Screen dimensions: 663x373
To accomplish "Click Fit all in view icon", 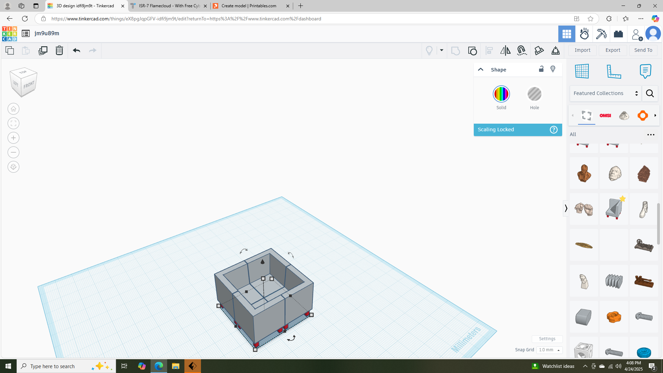I will tap(13, 123).
